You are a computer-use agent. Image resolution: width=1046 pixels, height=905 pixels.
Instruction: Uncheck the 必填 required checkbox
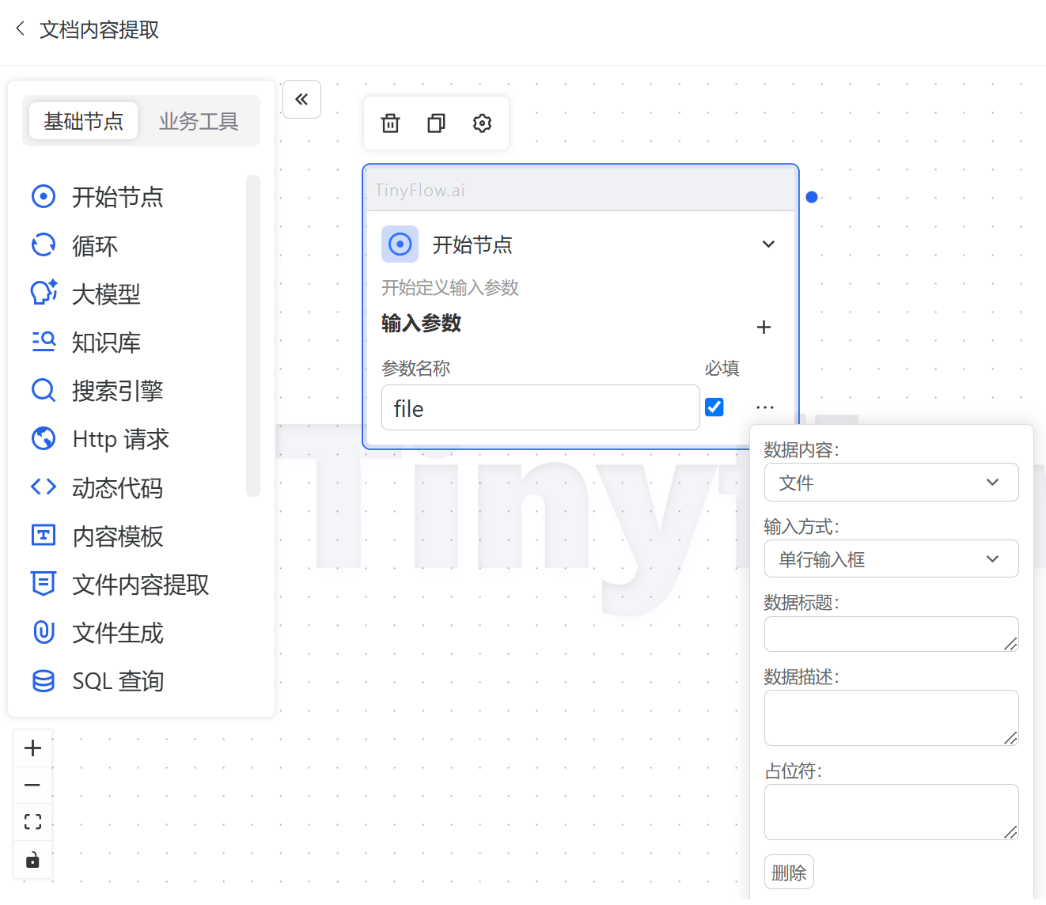[714, 407]
